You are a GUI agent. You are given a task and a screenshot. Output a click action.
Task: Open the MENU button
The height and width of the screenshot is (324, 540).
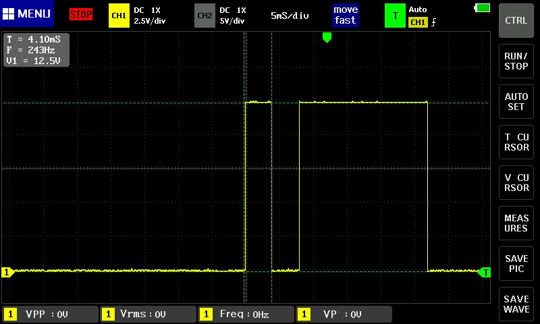click(x=27, y=13)
